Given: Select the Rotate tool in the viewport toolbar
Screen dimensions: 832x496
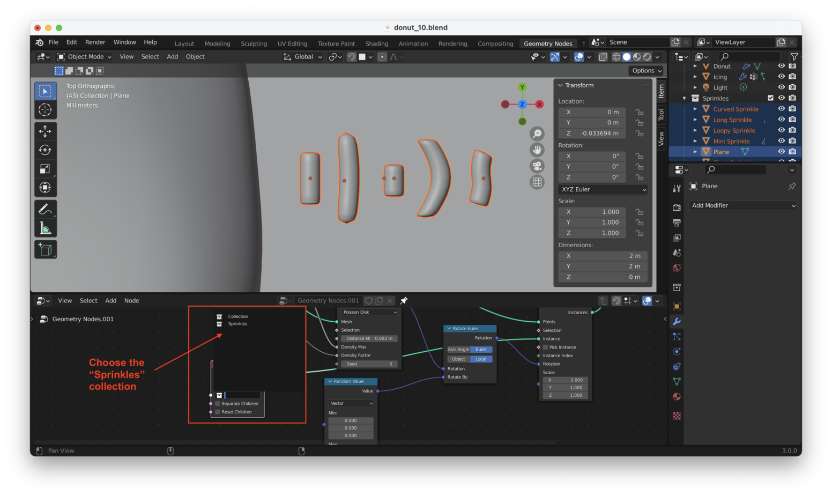Looking at the screenshot, I should pos(46,150).
